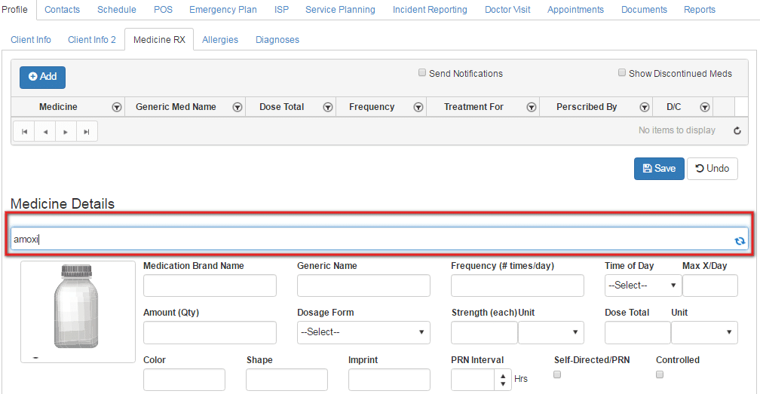
Task: Toggle Controlled checkbox
Action: (660, 374)
